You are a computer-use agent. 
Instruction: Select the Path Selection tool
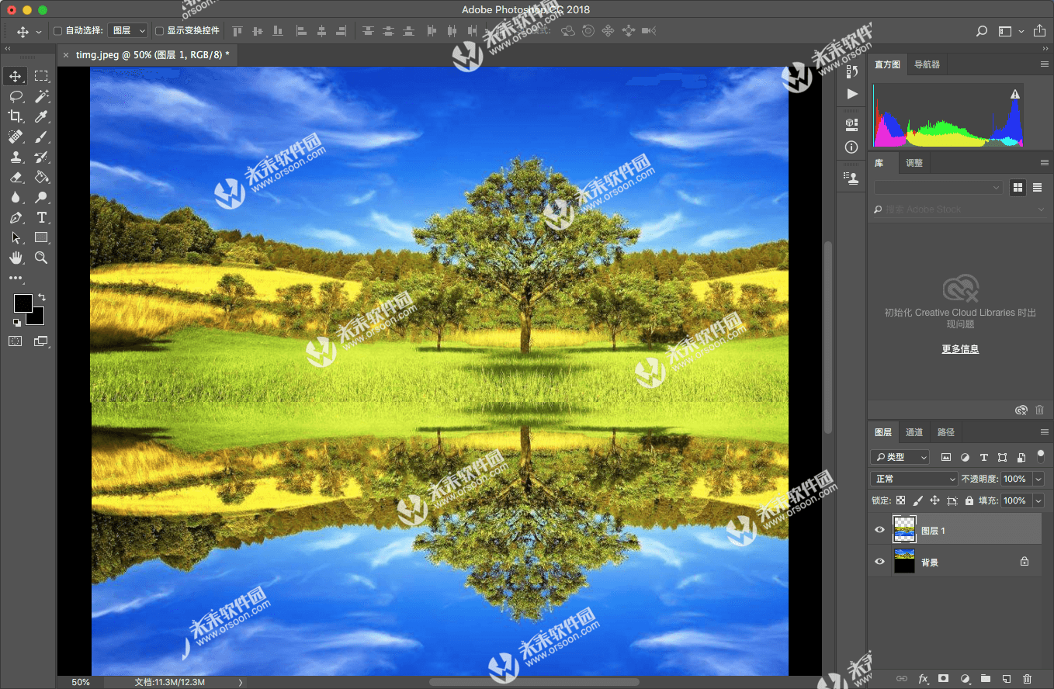[16, 237]
